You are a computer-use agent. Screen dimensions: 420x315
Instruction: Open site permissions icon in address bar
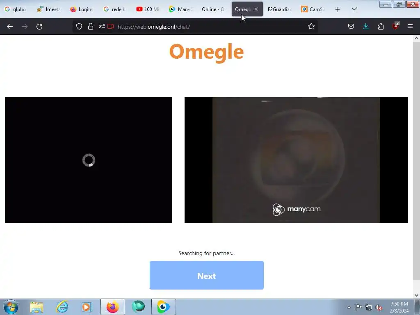pyautogui.click(x=102, y=26)
